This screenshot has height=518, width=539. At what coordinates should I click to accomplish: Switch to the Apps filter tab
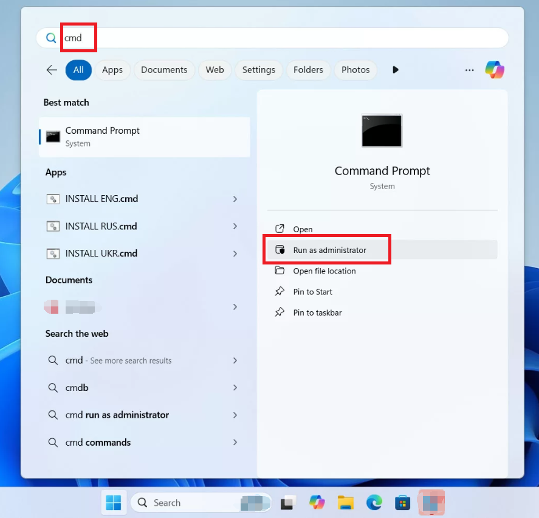point(112,70)
